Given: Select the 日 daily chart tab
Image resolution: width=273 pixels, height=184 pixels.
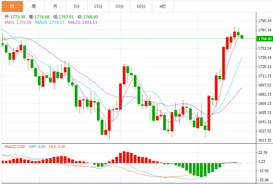Looking at the screenshot, I should pos(12,6).
